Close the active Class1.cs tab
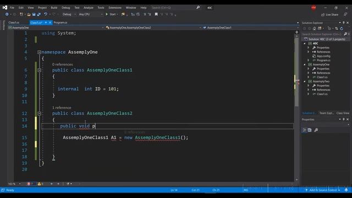This screenshot has width=352, height=198. [x=50, y=23]
